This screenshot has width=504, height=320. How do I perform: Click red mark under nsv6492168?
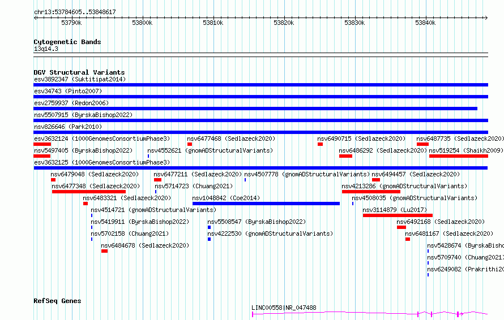pyautogui.click(x=402, y=227)
